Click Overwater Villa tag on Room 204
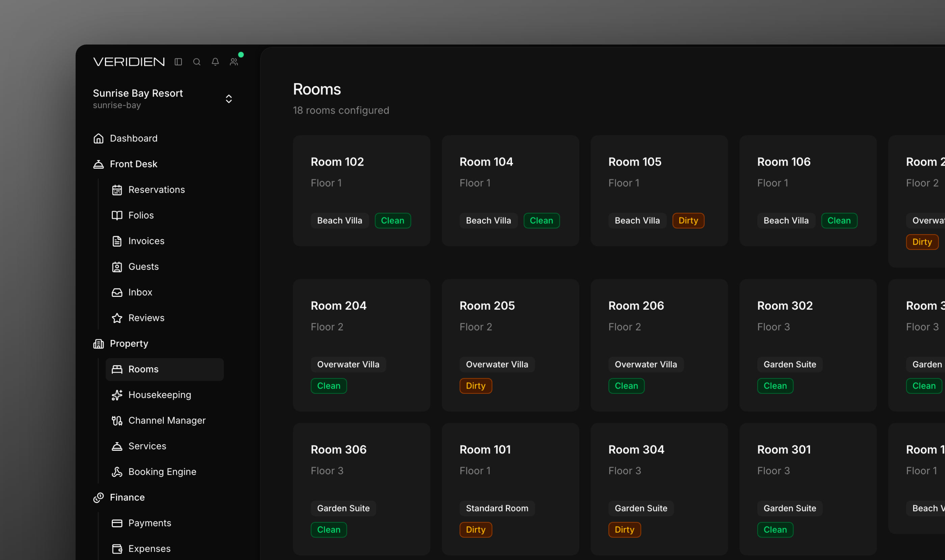The image size is (945, 560). coord(348,365)
